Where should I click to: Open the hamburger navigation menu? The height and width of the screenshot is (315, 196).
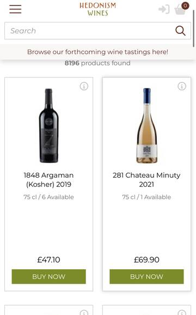click(x=15, y=9)
